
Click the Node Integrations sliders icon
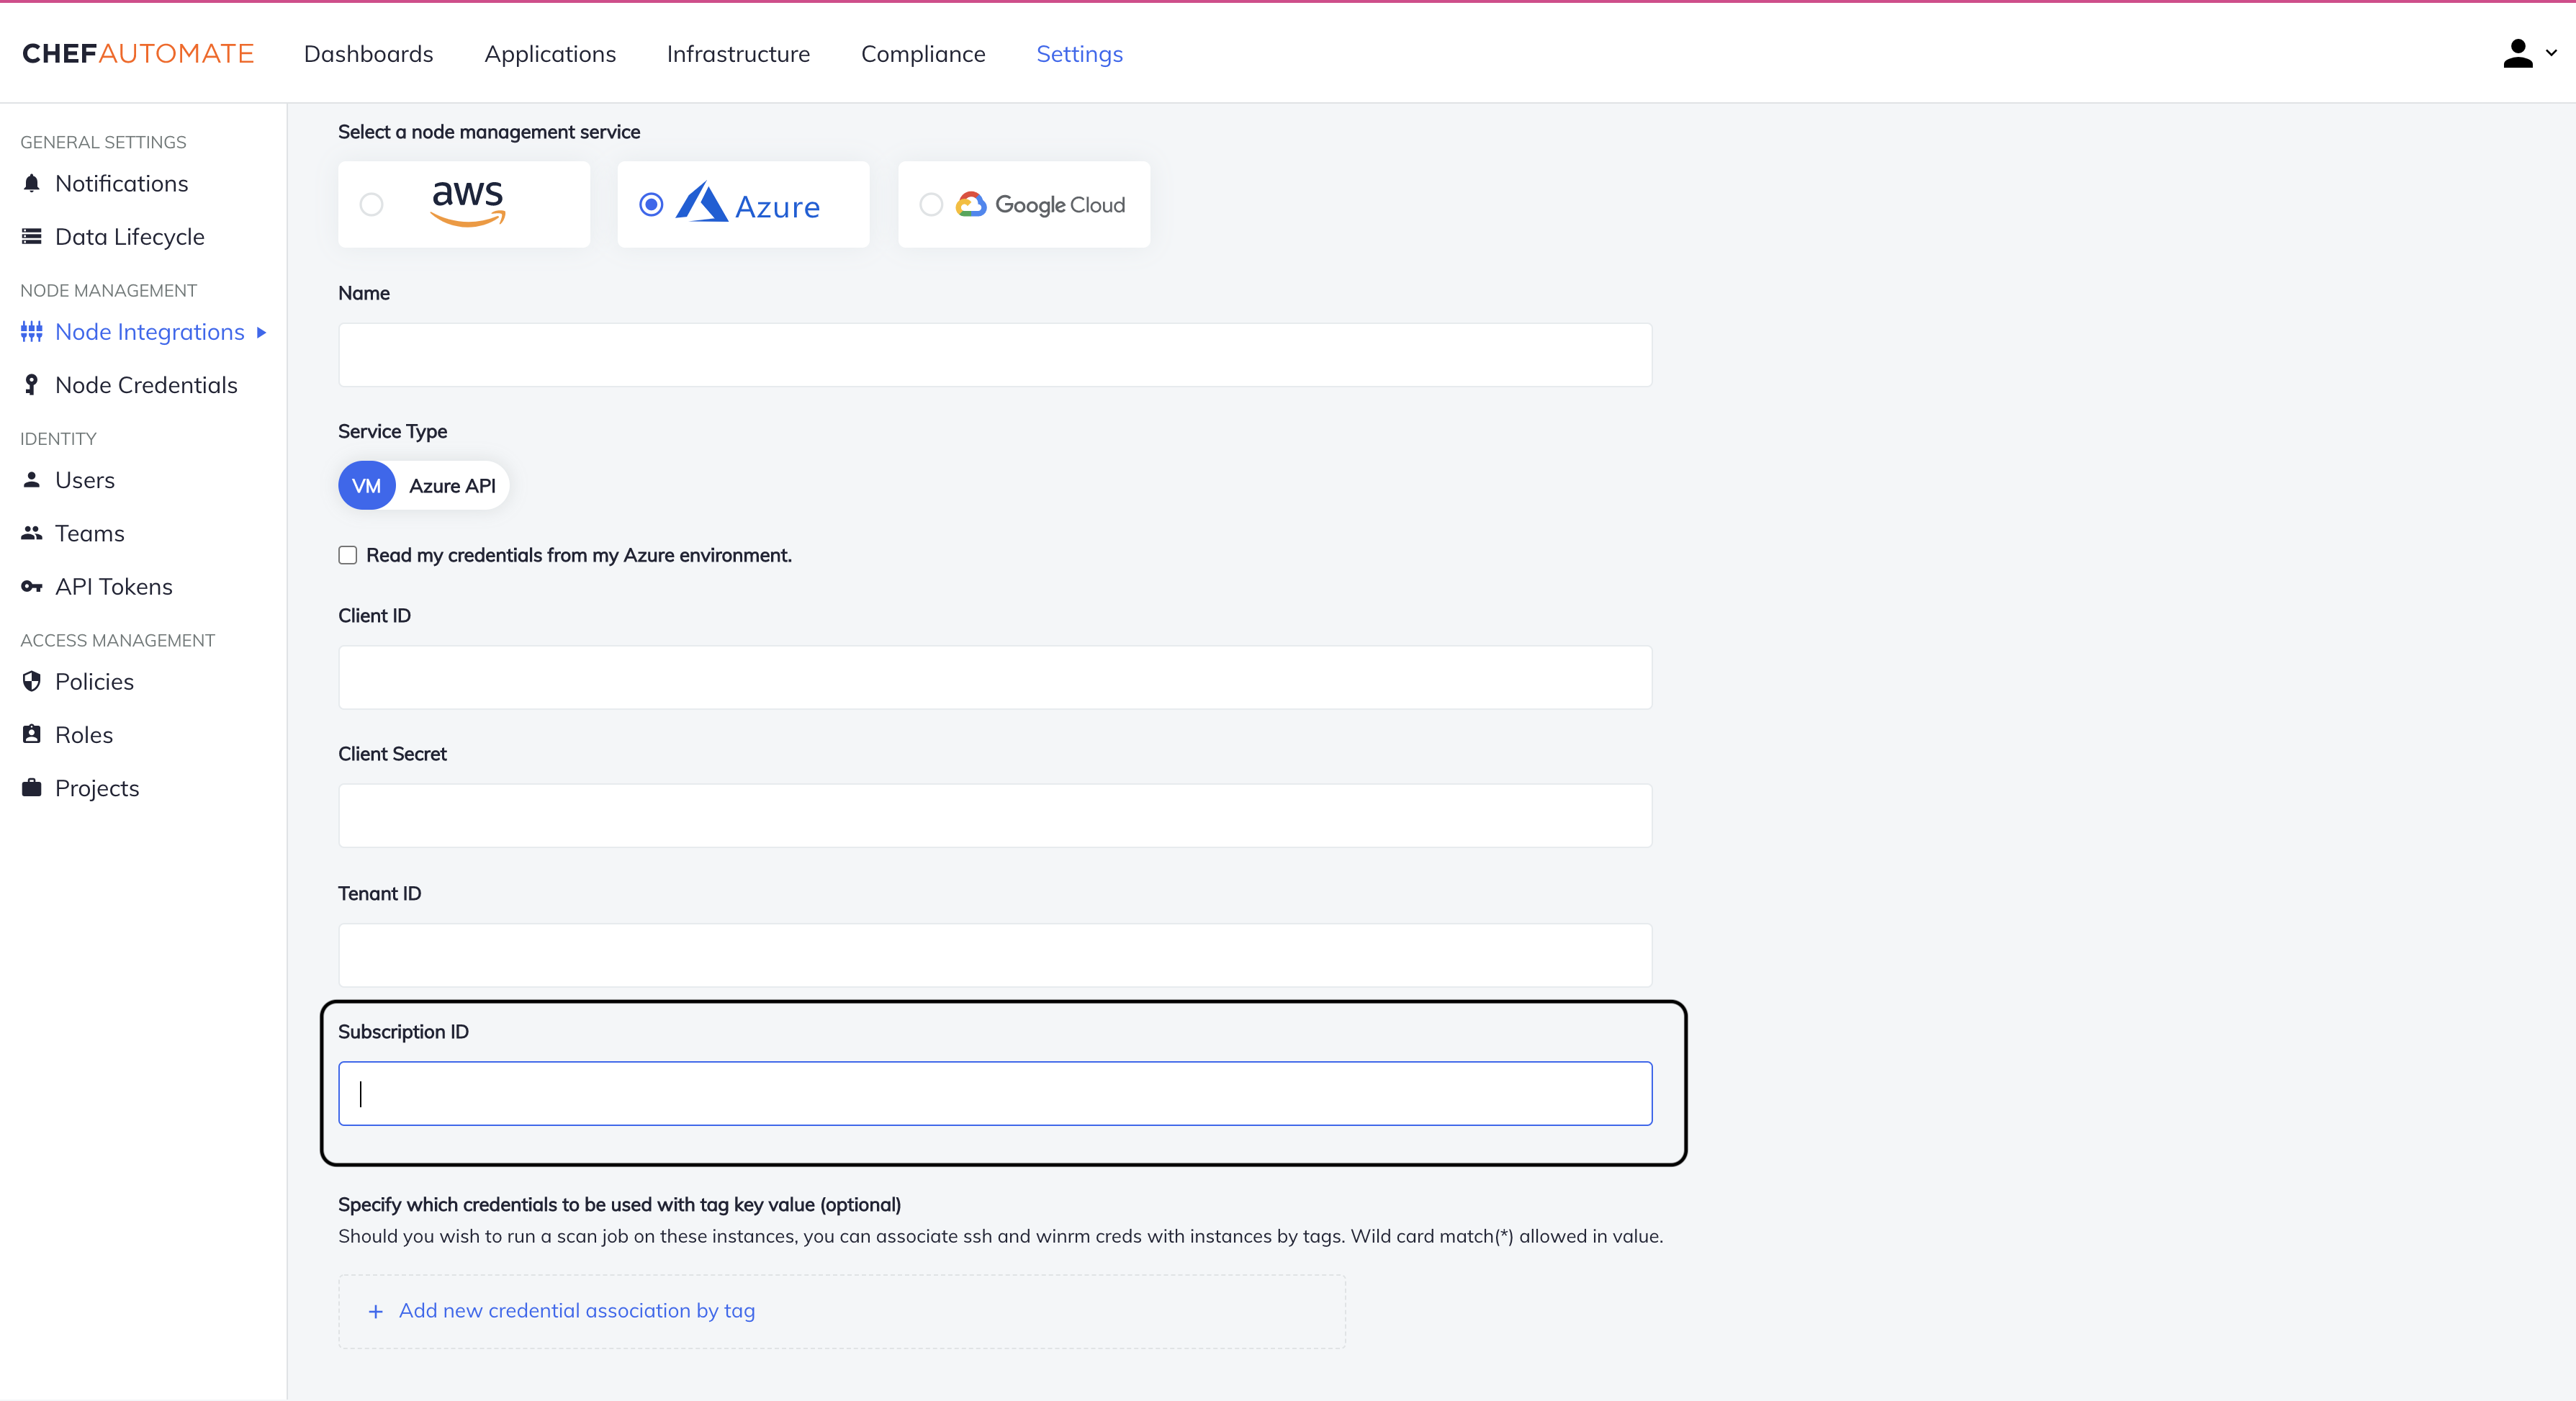tap(32, 332)
